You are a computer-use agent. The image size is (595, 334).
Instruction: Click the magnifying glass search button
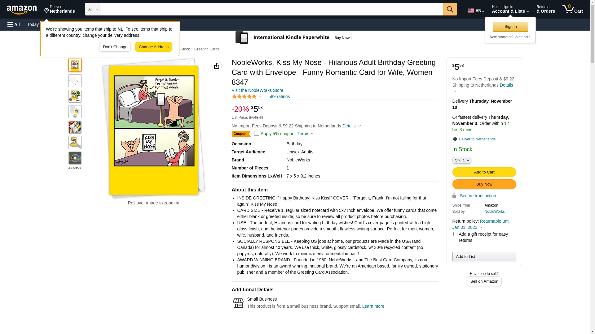[x=450, y=9]
